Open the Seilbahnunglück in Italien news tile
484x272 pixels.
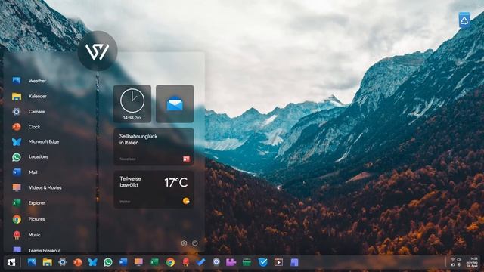[x=154, y=147]
